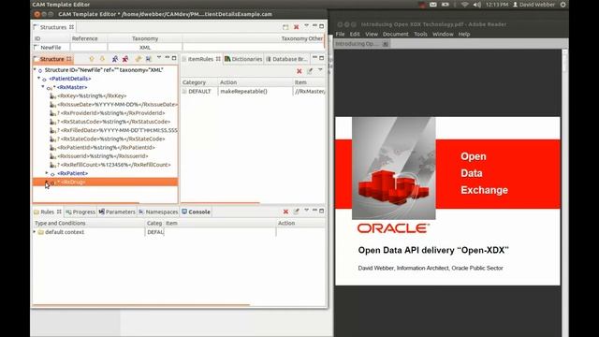Open the Dictionaries tab
The height and width of the screenshot is (337, 599).
coord(243,59)
